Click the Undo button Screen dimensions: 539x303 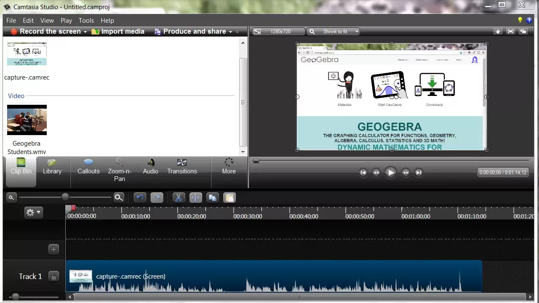140,198
